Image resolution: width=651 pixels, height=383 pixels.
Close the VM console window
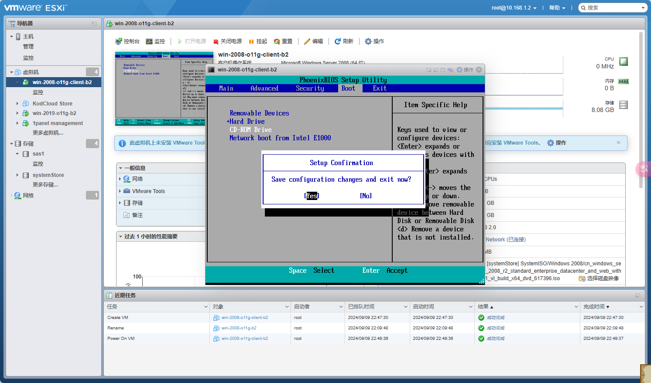(479, 70)
